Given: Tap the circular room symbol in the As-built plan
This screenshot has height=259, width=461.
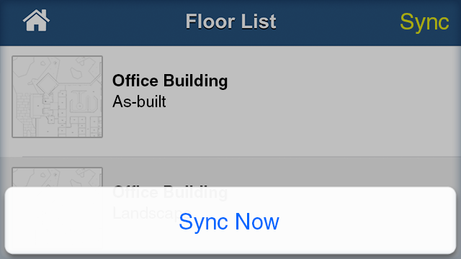Looking at the screenshot, I should tap(79, 106).
